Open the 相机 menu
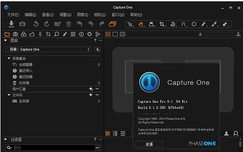Image resolution: width=243 pixels, height=152 pixels. 100,15
